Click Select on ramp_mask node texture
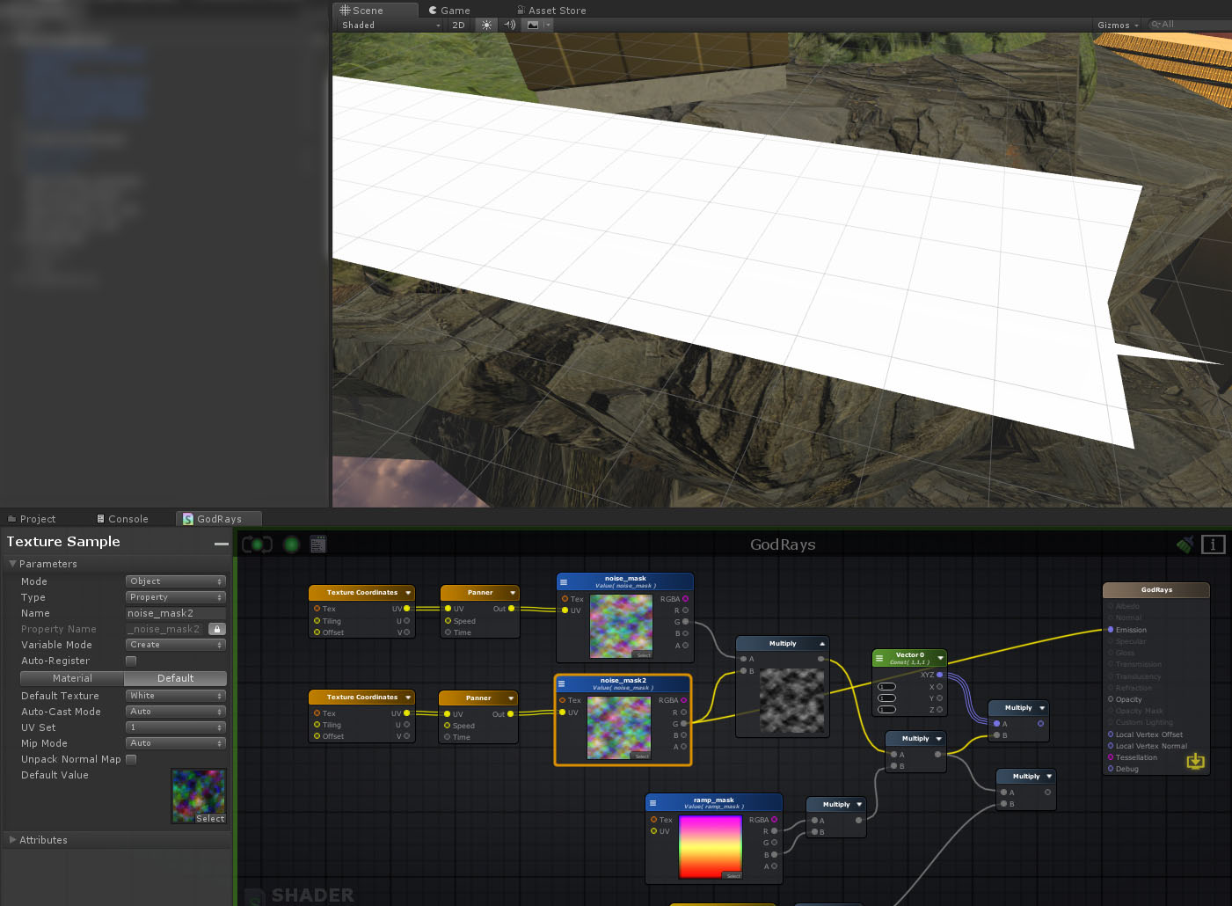The height and width of the screenshot is (906, 1232). coord(733,875)
